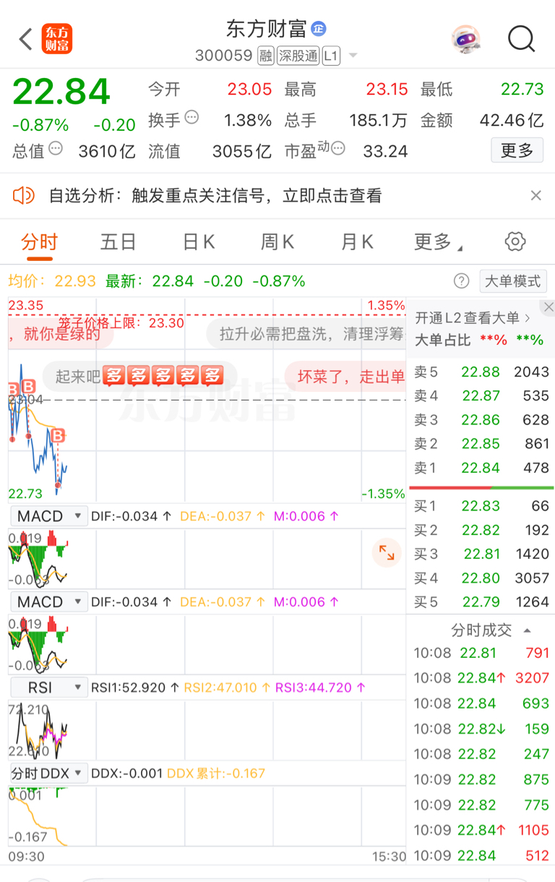The width and height of the screenshot is (555, 882).
Task: Tap the 大单占比 label
Action: tap(442, 340)
